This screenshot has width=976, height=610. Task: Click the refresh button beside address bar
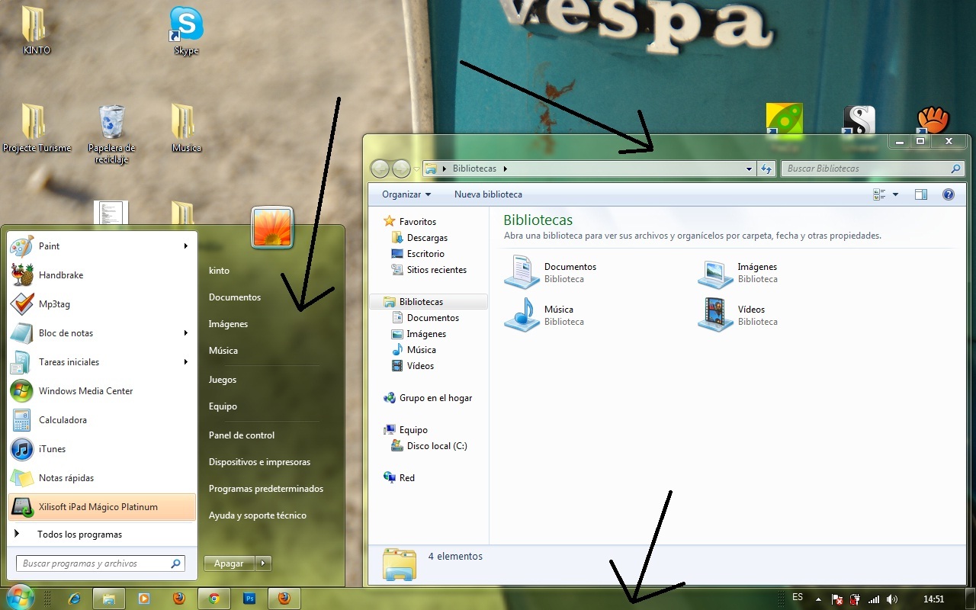pyautogui.click(x=766, y=169)
